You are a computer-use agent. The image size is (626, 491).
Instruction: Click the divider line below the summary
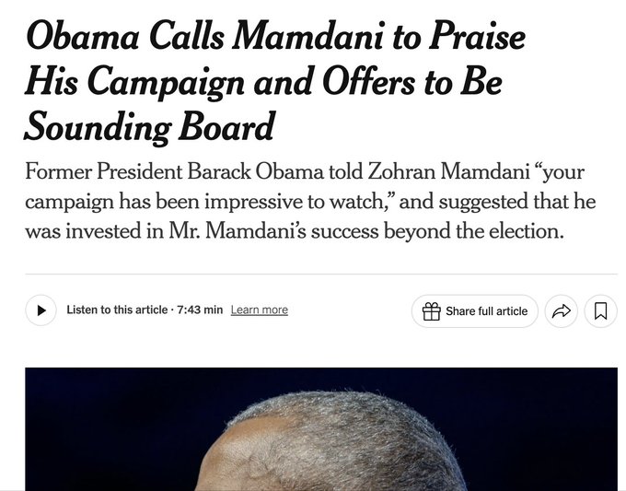coord(320,274)
